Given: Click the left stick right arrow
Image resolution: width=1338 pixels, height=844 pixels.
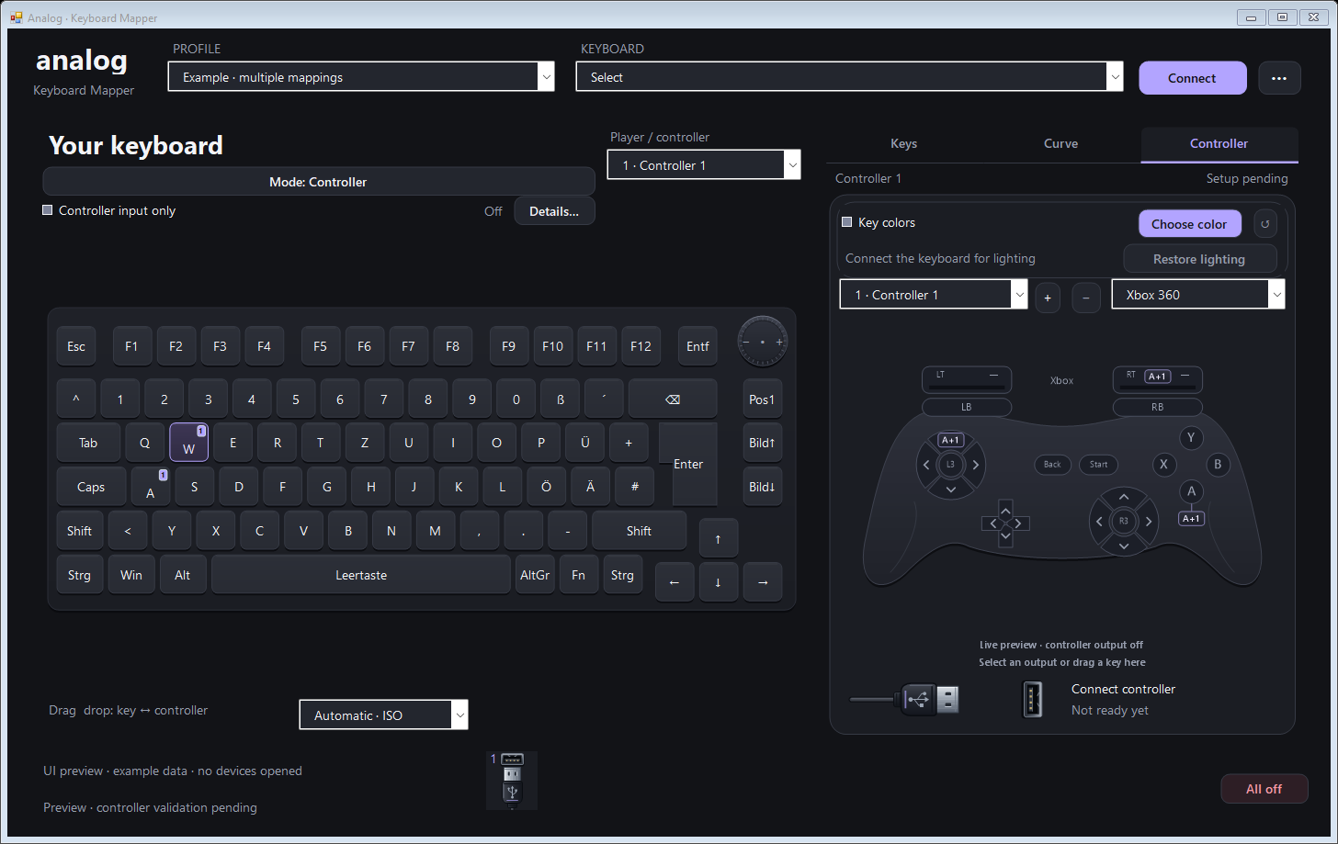Looking at the screenshot, I should click(975, 465).
